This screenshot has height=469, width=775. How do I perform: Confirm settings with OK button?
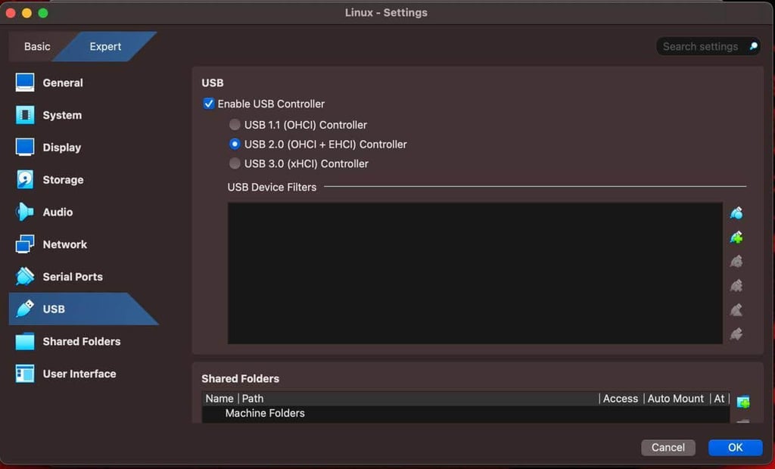[736, 447]
